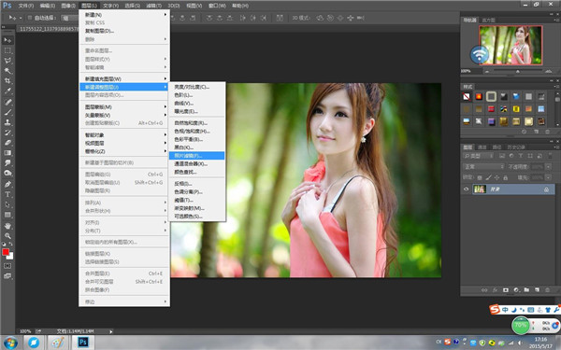Click the Navigator preview thumbnail
Image resolution: width=561 pixels, height=350 pixels.
511,45
